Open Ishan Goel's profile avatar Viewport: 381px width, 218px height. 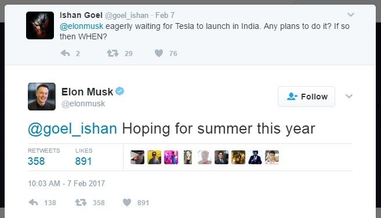(40, 25)
